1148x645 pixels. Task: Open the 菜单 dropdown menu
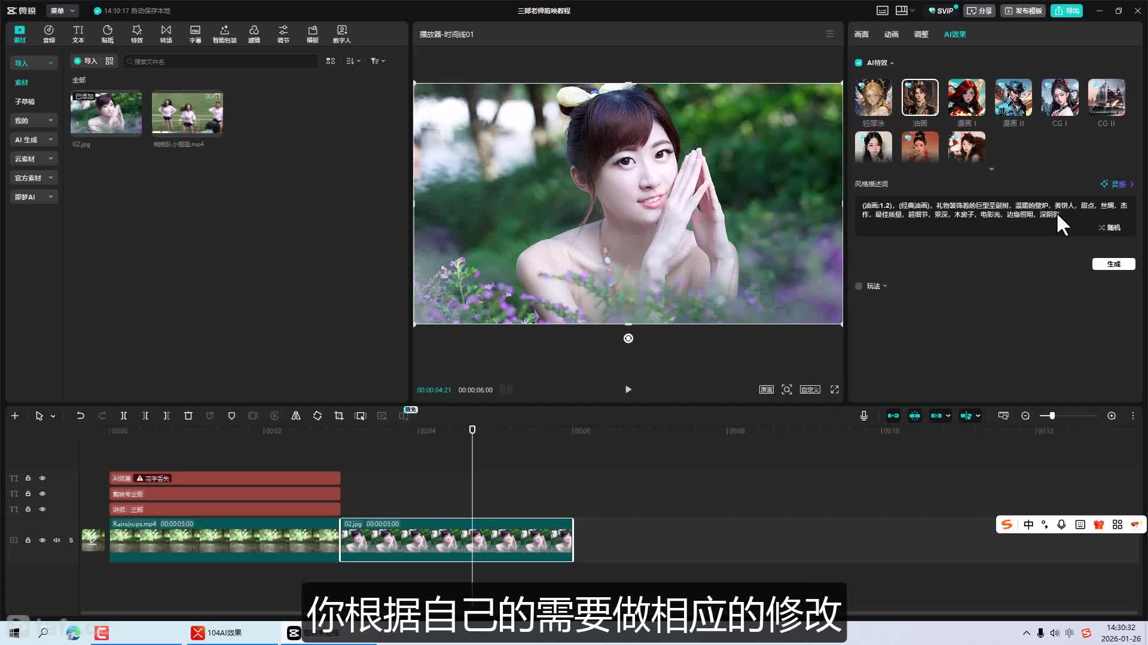(x=62, y=11)
